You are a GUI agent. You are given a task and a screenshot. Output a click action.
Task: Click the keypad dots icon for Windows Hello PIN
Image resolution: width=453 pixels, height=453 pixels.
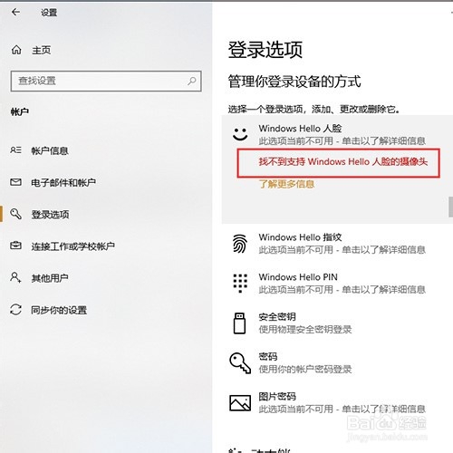[x=240, y=284]
